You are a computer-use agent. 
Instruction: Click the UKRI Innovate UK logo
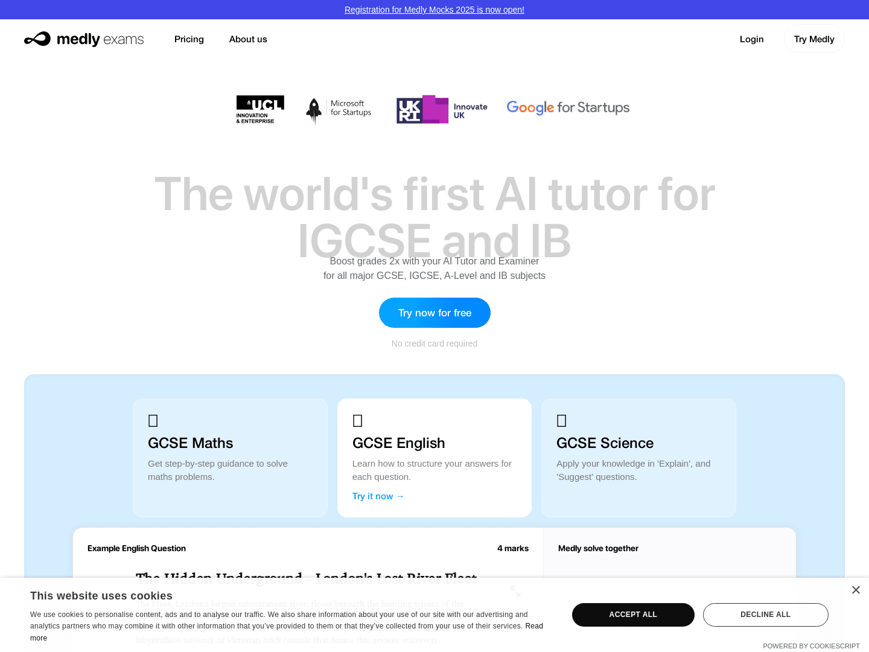pyautogui.click(x=441, y=109)
